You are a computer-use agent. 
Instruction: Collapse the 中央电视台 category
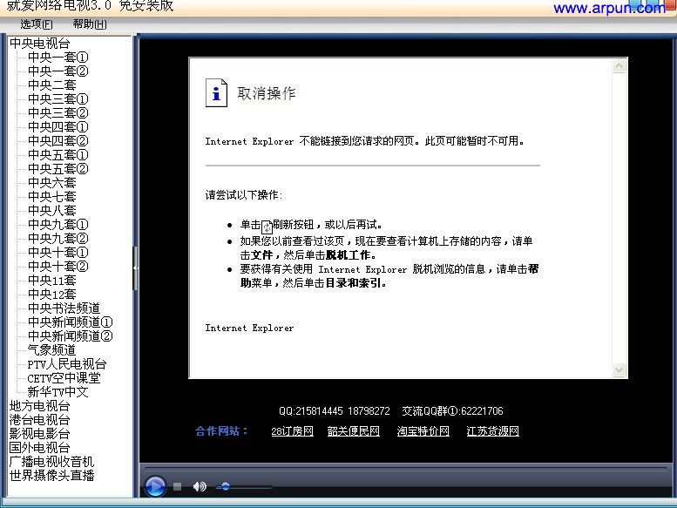click(x=39, y=43)
